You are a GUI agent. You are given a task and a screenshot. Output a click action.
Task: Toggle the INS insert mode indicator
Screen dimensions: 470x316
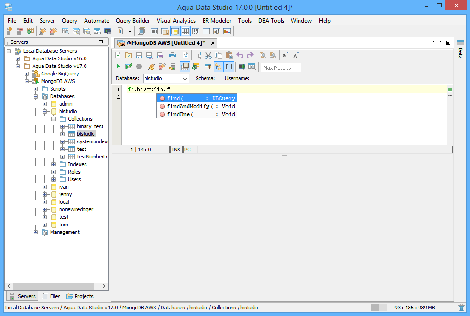click(176, 150)
